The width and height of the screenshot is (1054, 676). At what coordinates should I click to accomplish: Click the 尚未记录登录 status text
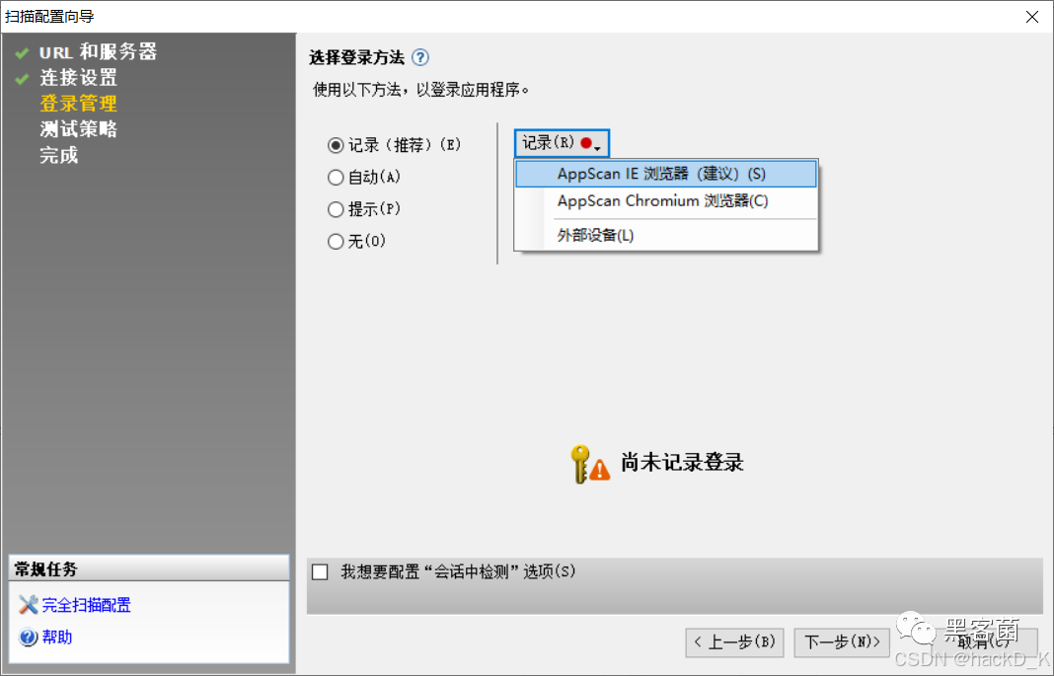click(x=682, y=462)
